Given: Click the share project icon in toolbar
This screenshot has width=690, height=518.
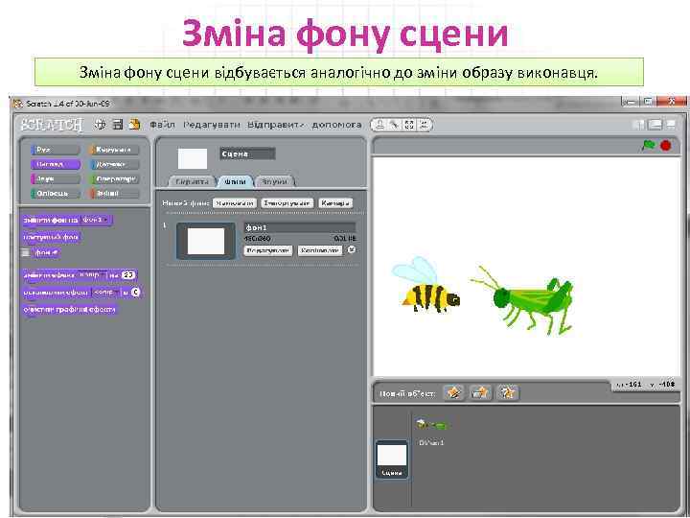Looking at the screenshot, I should pos(135,125).
